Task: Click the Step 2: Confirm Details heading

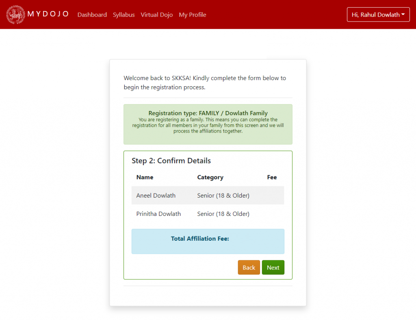Action: [171, 161]
